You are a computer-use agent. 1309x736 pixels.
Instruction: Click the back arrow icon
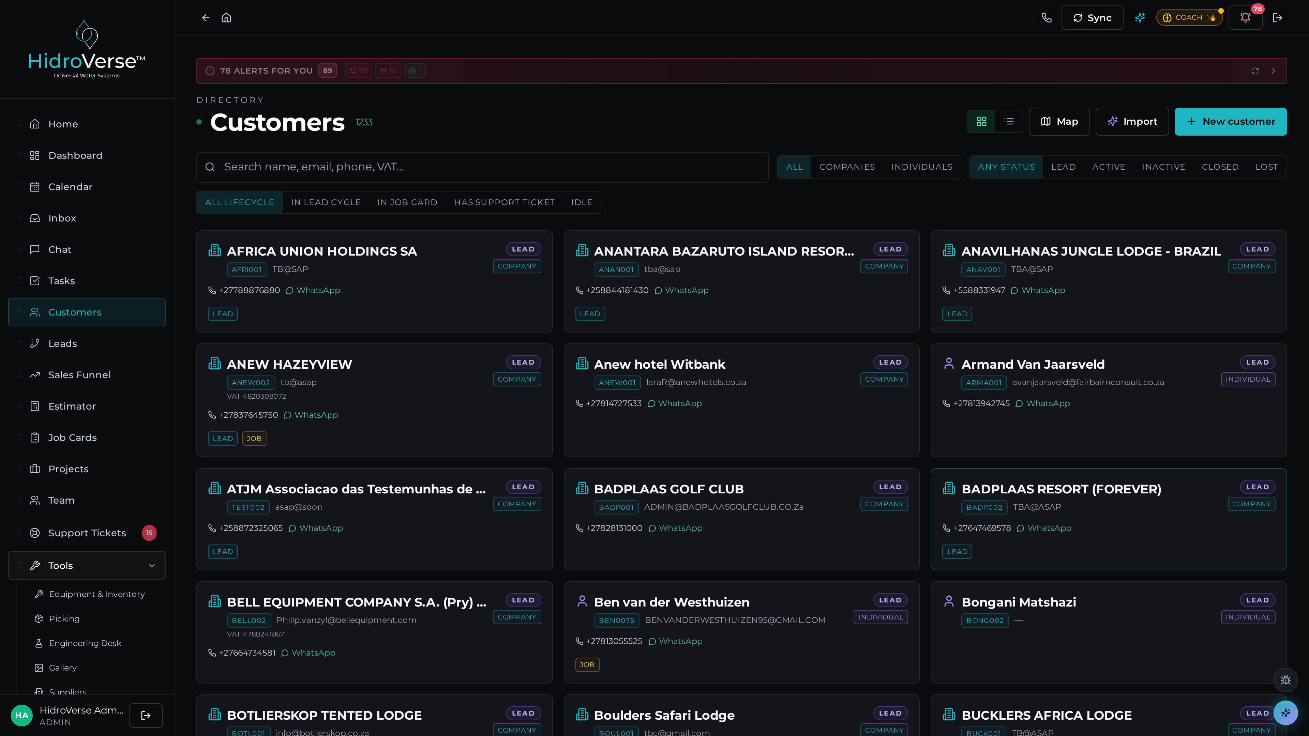[206, 18]
